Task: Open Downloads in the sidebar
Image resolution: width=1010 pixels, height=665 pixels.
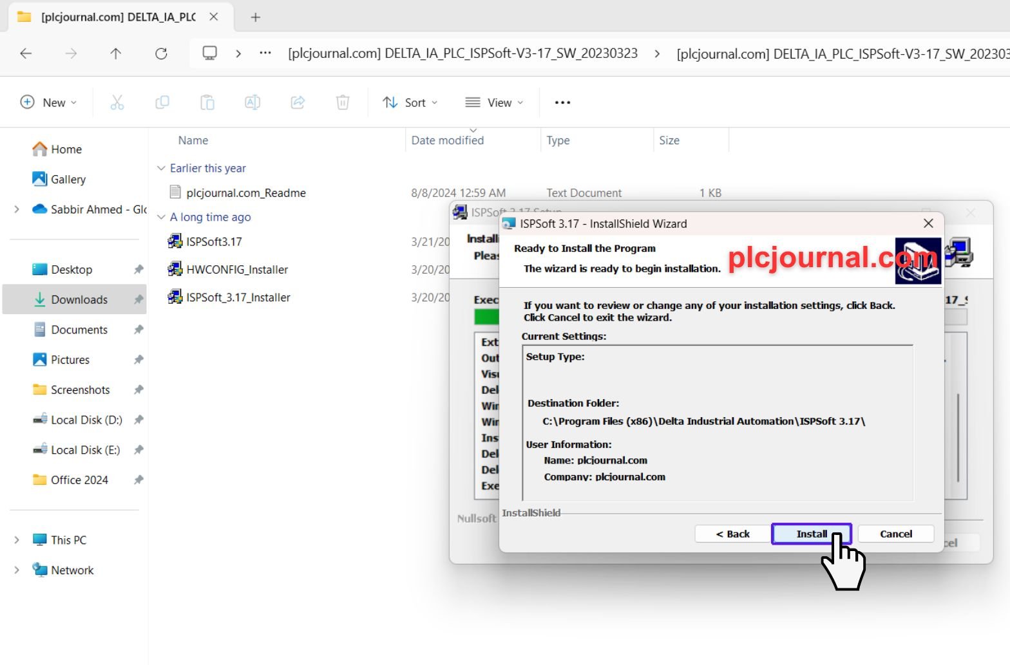Action: (x=79, y=299)
